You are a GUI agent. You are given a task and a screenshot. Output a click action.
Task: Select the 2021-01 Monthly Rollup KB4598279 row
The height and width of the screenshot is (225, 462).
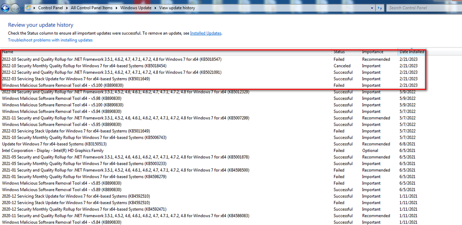pos(213,177)
